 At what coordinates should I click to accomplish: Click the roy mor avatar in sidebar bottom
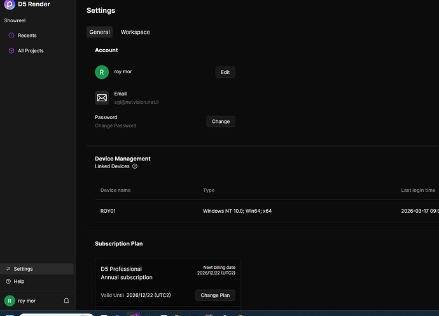(10, 301)
